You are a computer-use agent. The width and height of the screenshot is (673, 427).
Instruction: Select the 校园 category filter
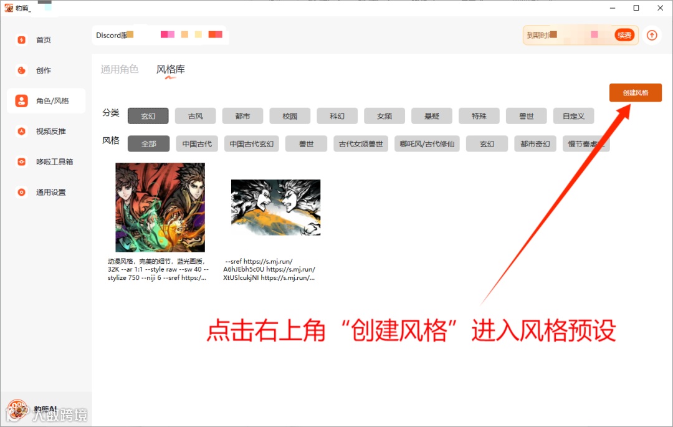(x=290, y=116)
